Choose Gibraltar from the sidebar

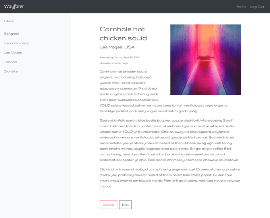pos(12,71)
